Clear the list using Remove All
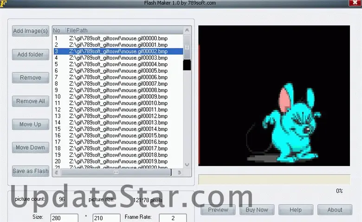The height and width of the screenshot is (222, 362). pyautogui.click(x=30, y=101)
